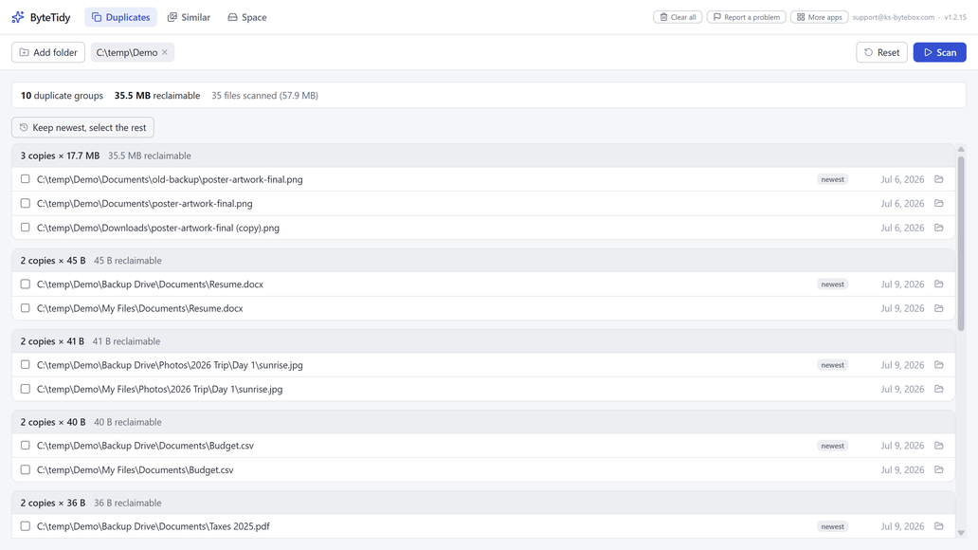Open folder for Documents\poster-artwork-final.png row
978x550 pixels.
(x=939, y=204)
